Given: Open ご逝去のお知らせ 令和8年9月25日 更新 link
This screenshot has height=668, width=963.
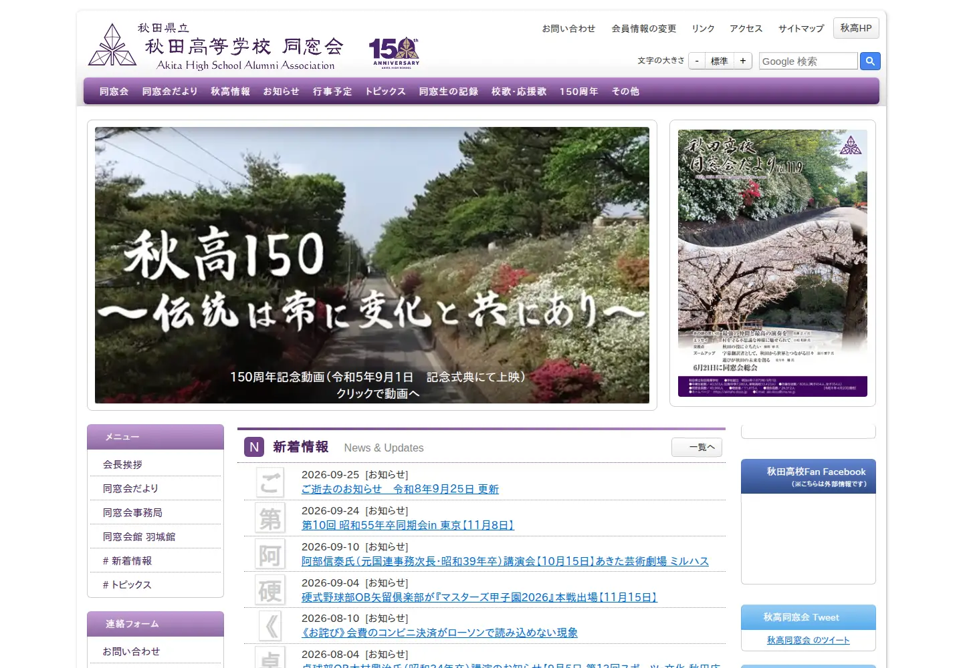Looking at the screenshot, I should point(400,489).
